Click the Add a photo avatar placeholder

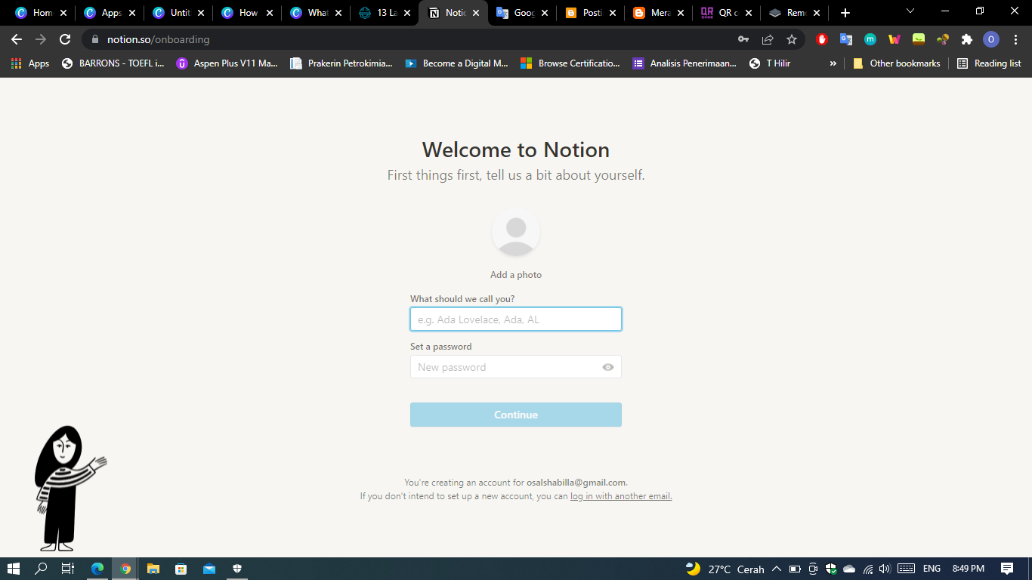516,233
